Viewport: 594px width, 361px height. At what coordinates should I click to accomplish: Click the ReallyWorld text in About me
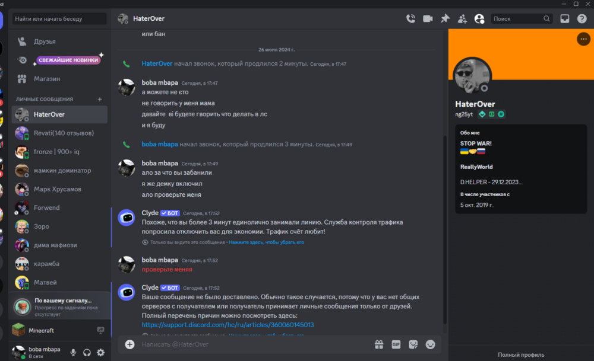coord(476,167)
